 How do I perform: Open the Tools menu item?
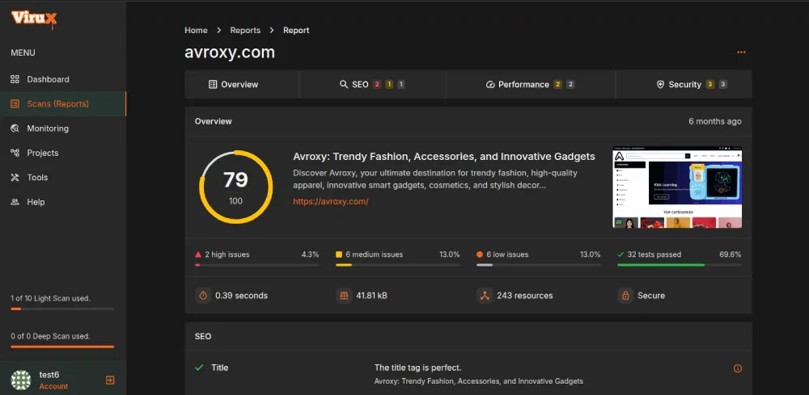coord(63,177)
